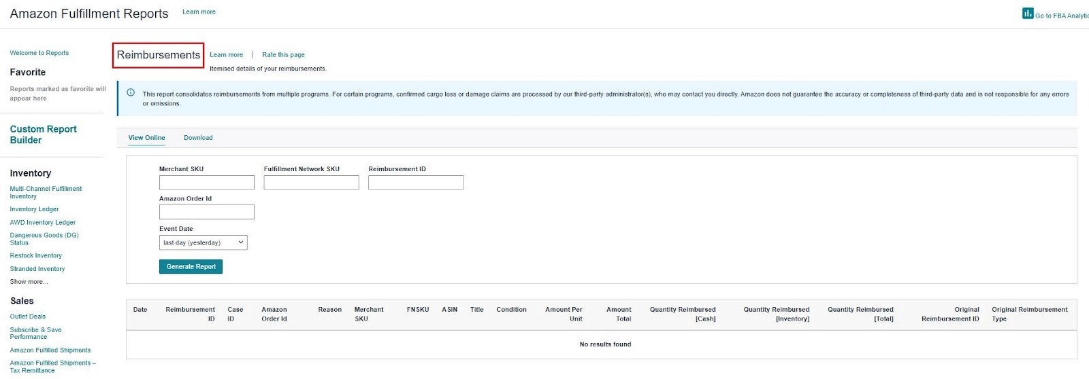
Task: Click Quantity Reimbursed [Inventory] column header
Action: pos(777,314)
